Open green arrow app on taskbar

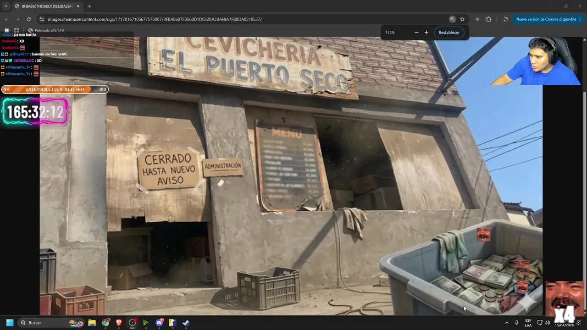tap(146, 323)
